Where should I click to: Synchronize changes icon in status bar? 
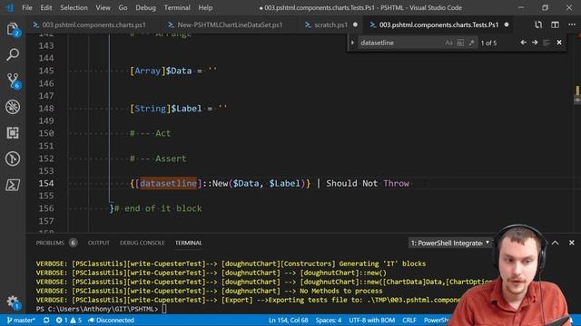[x=46, y=320]
